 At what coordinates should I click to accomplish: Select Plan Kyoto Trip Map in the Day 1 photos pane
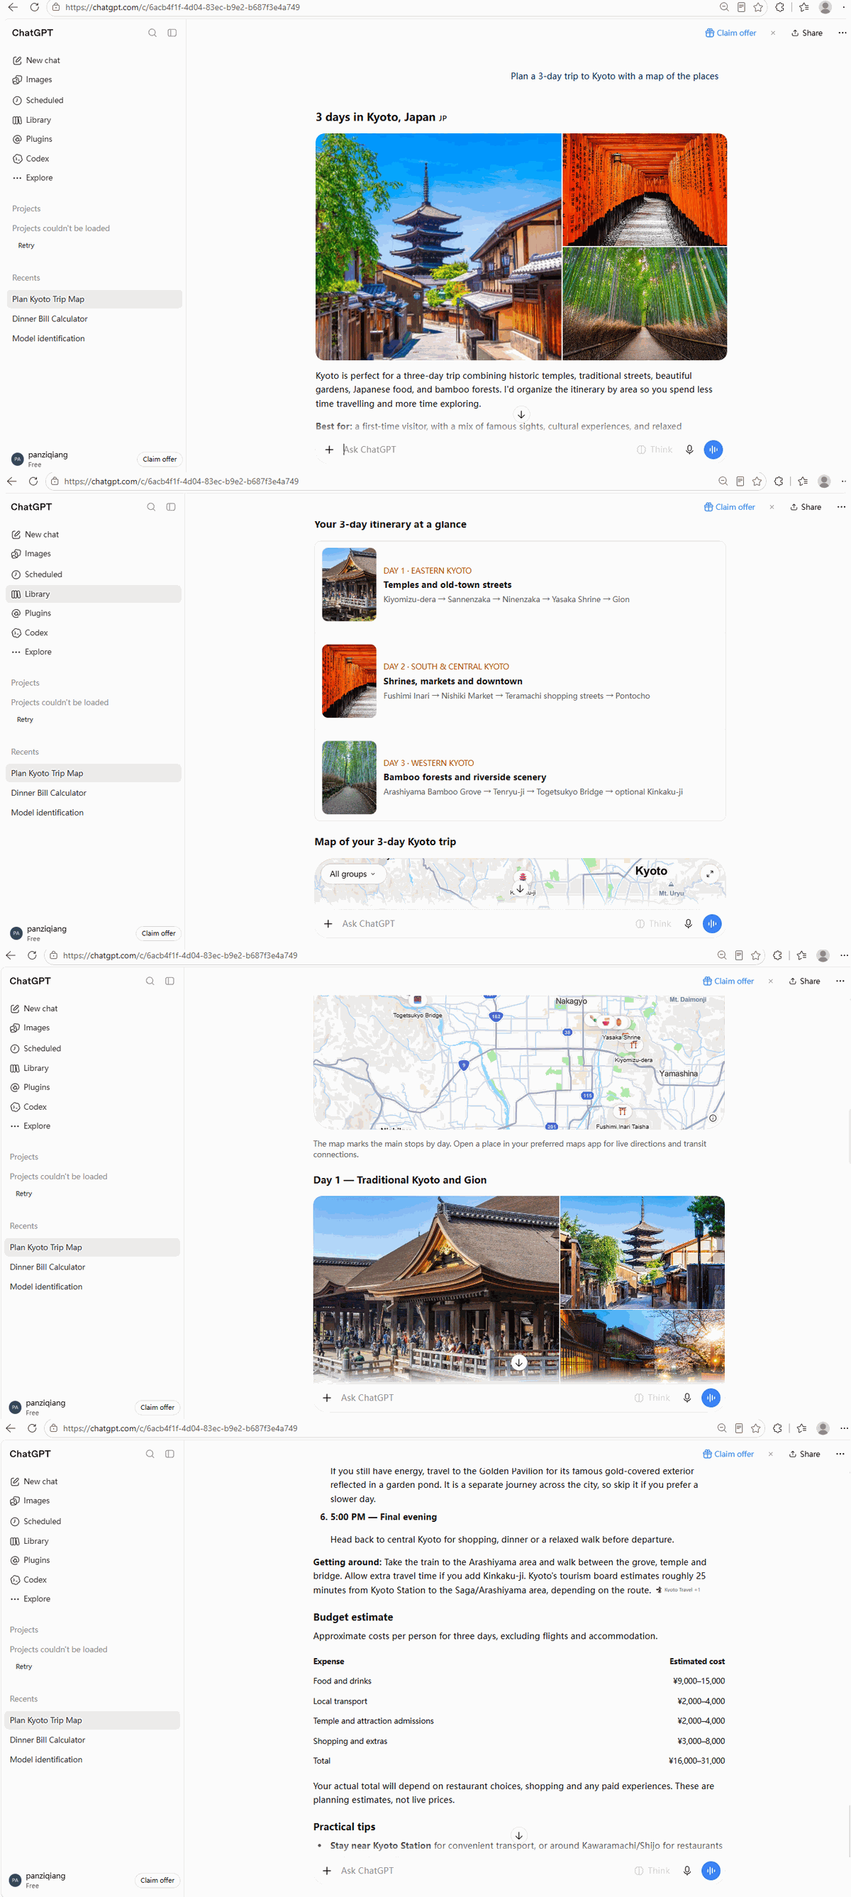point(94,1247)
